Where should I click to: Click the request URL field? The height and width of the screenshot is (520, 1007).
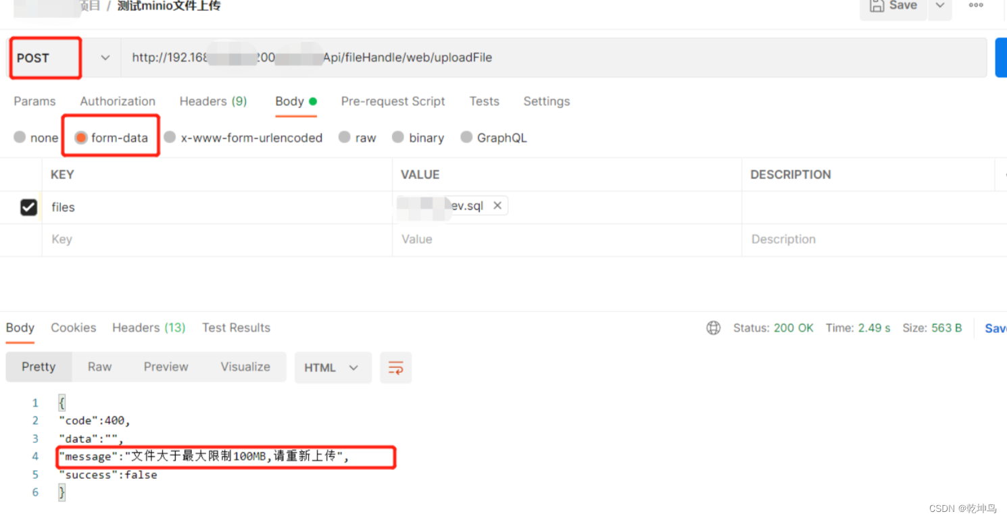coord(553,58)
